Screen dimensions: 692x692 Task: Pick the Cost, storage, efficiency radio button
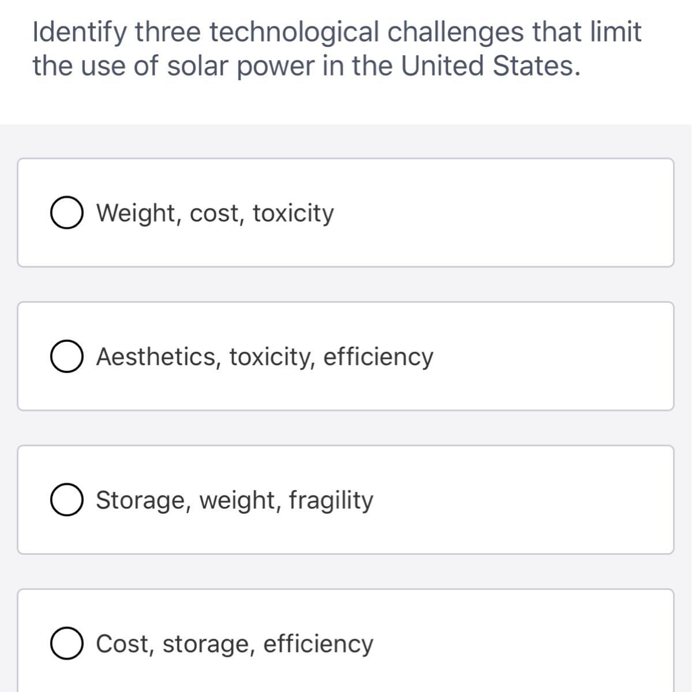tap(65, 644)
